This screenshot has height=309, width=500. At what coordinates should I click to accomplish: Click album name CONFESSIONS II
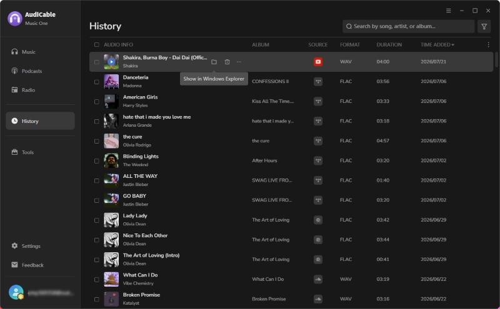270,82
